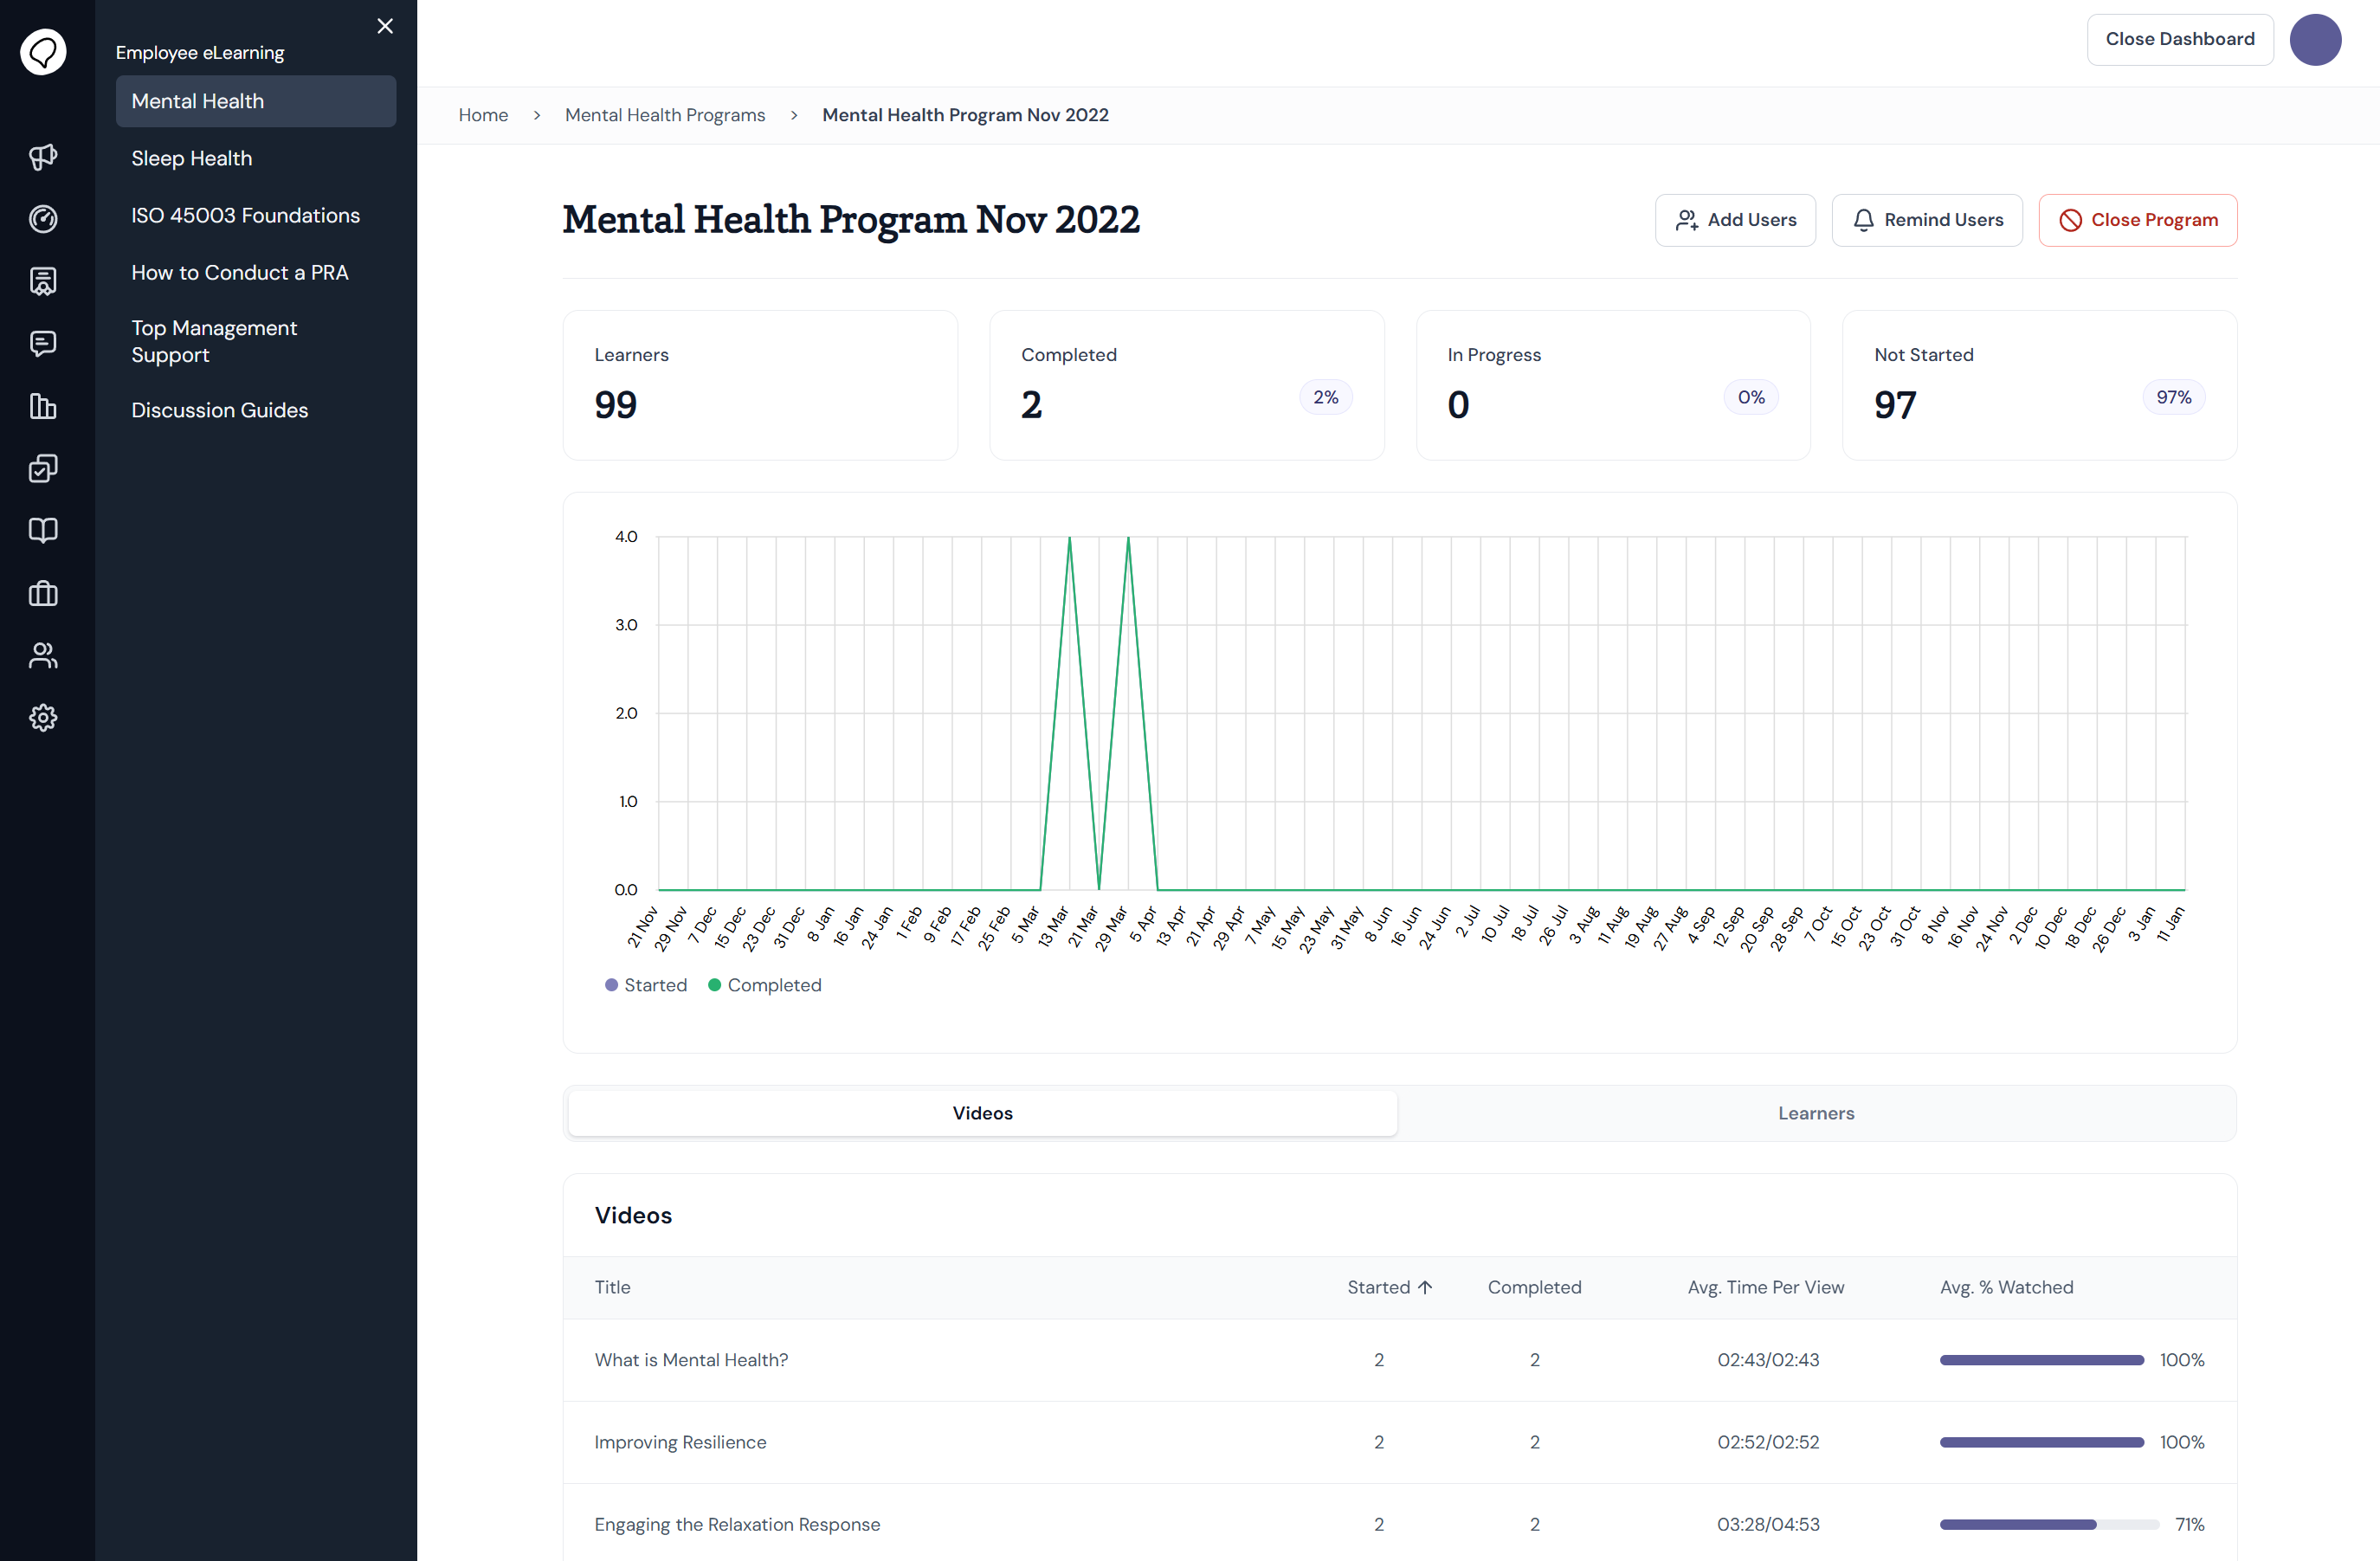Click Engaging the Relaxation Response progress bar
Viewport: 2380px width, 1561px height.
(x=2050, y=1524)
